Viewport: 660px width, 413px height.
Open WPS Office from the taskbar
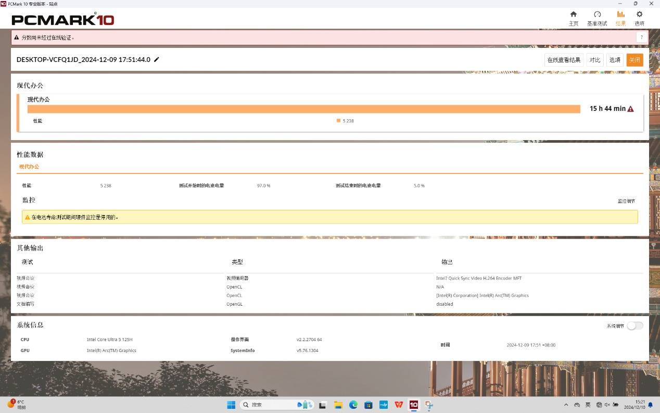(399, 405)
